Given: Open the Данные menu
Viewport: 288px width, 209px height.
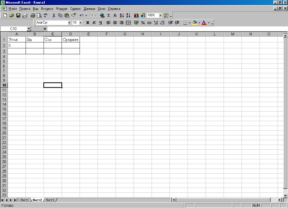Looking at the screenshot, I should coord(89,9).
